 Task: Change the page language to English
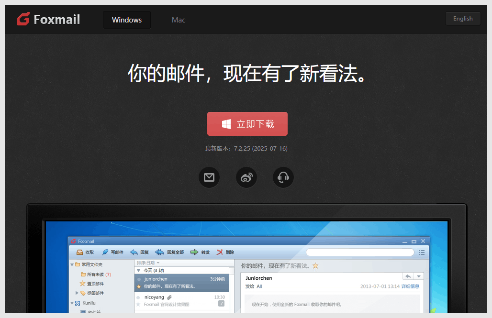(x=463, y=19)
